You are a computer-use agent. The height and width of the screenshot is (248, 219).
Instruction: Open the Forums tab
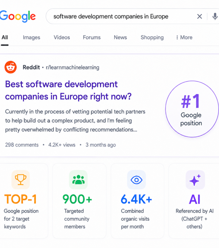point(92,37)
